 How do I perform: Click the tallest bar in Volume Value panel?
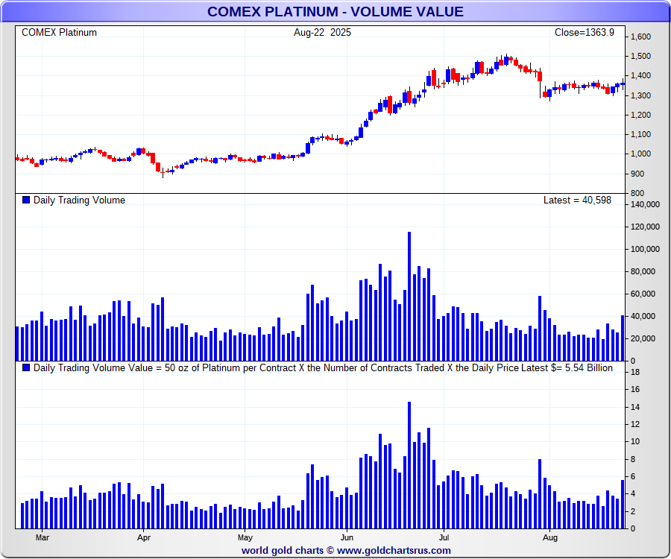(x=409, y=466)
